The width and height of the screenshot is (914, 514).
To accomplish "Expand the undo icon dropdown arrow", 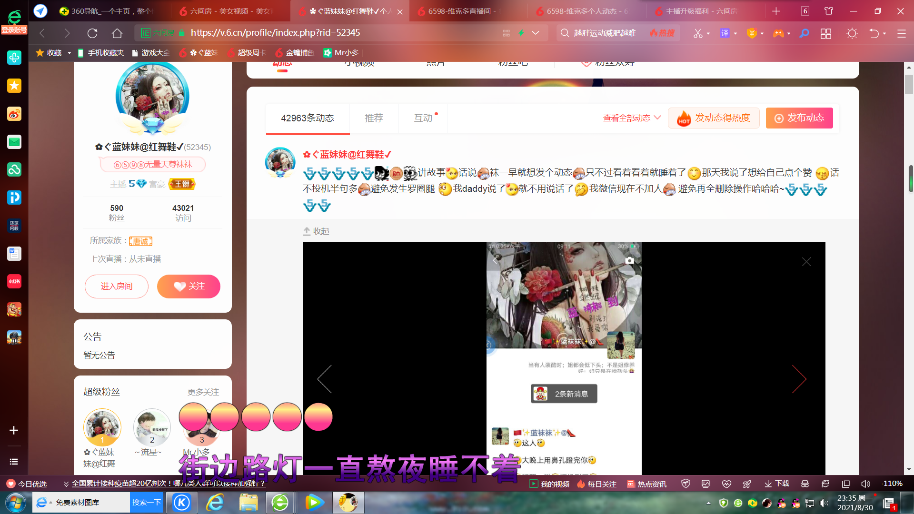I will point(884,34).
